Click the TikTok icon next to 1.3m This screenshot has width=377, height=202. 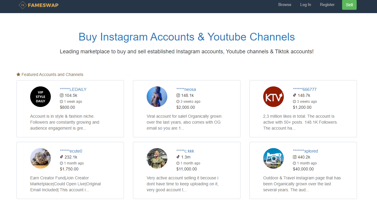178,157
